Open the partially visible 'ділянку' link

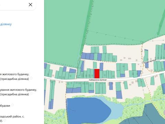(x=6, y=24)
